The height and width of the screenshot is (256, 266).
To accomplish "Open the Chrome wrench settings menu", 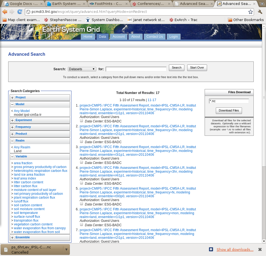I will pos(260,12).
